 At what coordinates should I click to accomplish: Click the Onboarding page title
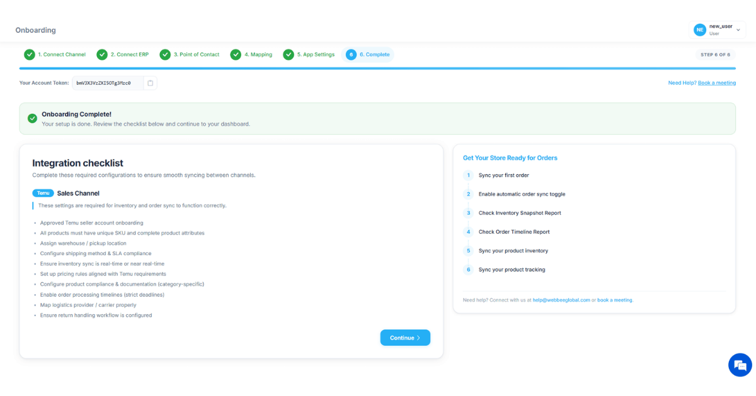point(35,30)
